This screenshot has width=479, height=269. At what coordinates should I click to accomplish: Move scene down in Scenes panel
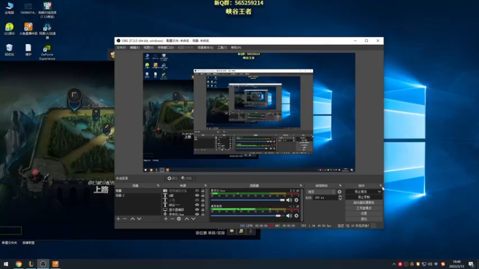(139, 219)
